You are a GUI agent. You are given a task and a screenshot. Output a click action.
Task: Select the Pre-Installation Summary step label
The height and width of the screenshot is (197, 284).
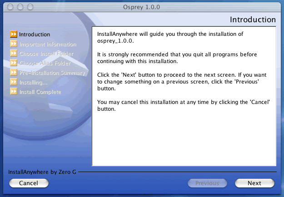pos(52,73)
